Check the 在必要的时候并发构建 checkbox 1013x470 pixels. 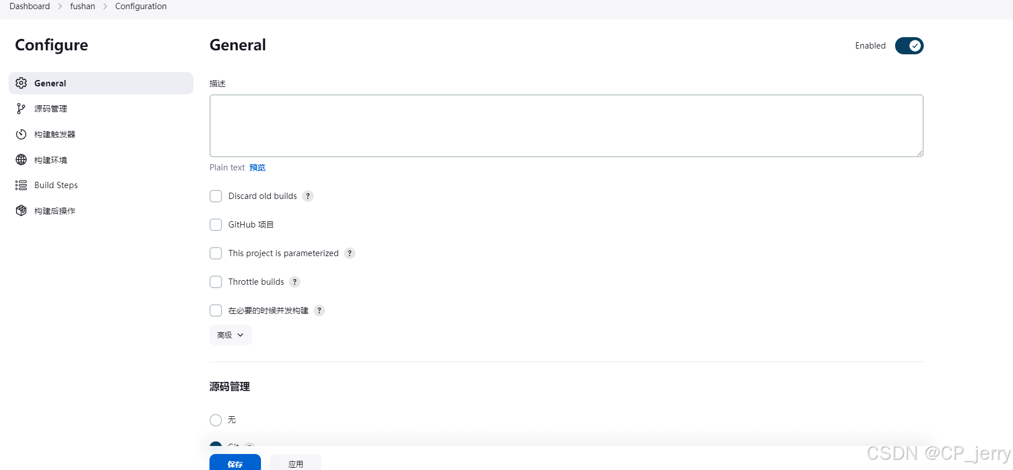tap(216, 310)
